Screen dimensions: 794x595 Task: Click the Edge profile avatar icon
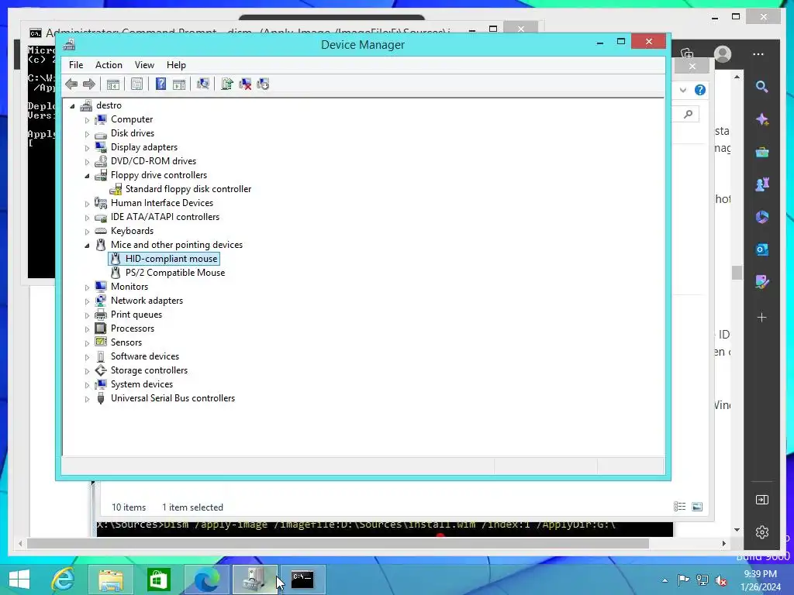pyautogui.click(x=723, y=54)
